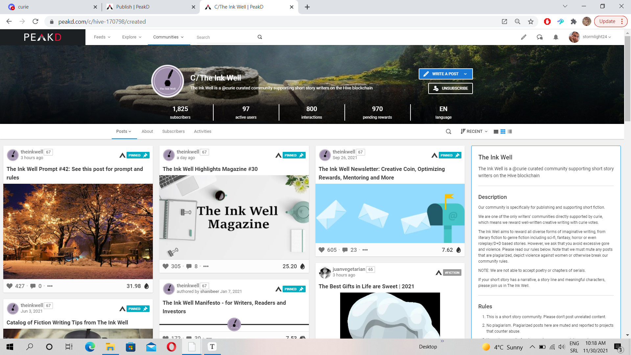Screen dimensions: 631x355
Task: Open The Best Gifts in Life post
Action: pyautogui.click(x=366, y=286)
